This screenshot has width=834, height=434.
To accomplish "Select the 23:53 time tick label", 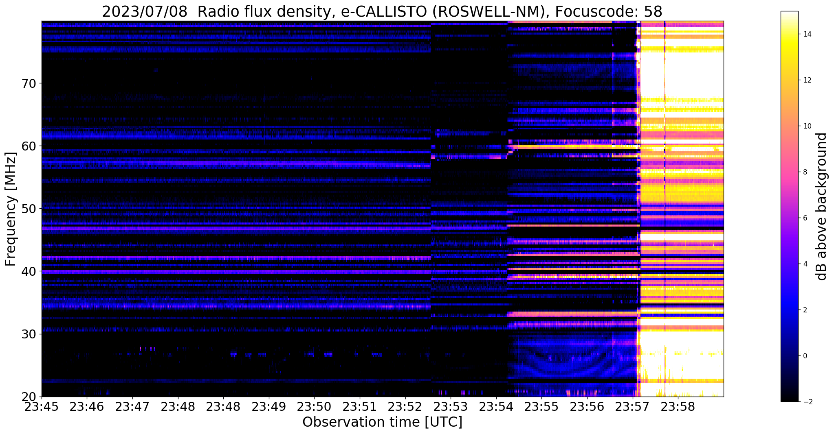I will point(451,406).
